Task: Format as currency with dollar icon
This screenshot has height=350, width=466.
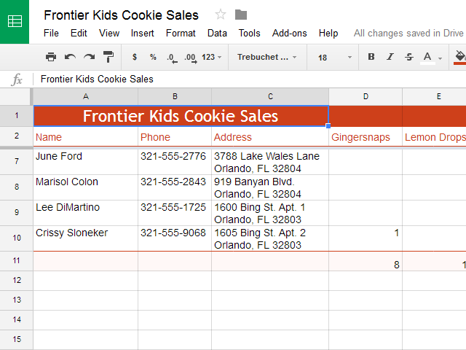Action: point(134,57)
